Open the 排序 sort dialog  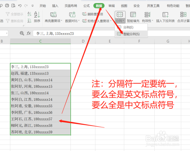37,17
